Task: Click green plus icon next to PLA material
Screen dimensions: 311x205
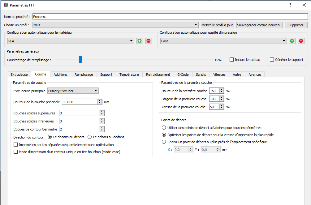Action: click(140, 41)
